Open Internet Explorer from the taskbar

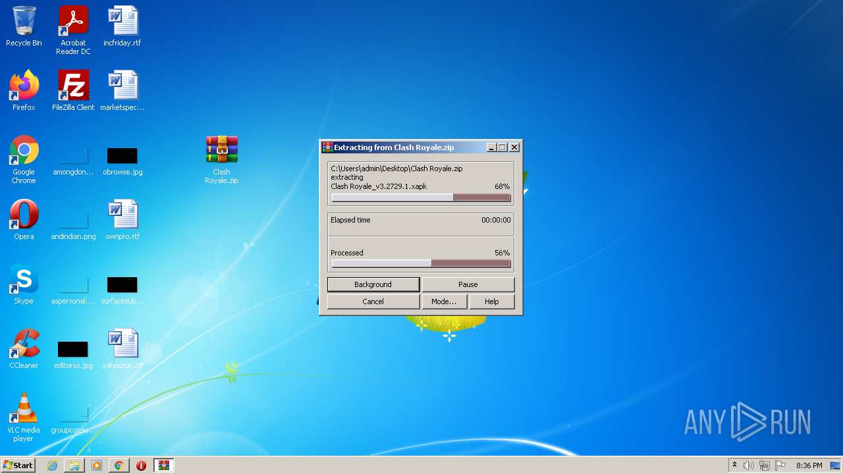53,465
